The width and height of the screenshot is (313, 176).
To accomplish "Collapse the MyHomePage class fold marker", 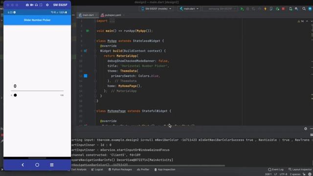I will [95, 111].
